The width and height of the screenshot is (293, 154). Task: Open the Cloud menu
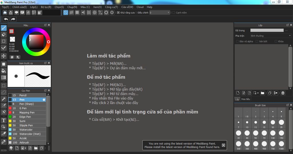click(x=140, y=7)
